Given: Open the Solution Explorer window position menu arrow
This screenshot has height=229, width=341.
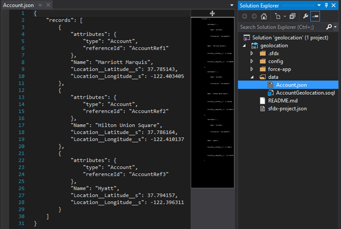Looking at the screenshot, I should (319, 5).
